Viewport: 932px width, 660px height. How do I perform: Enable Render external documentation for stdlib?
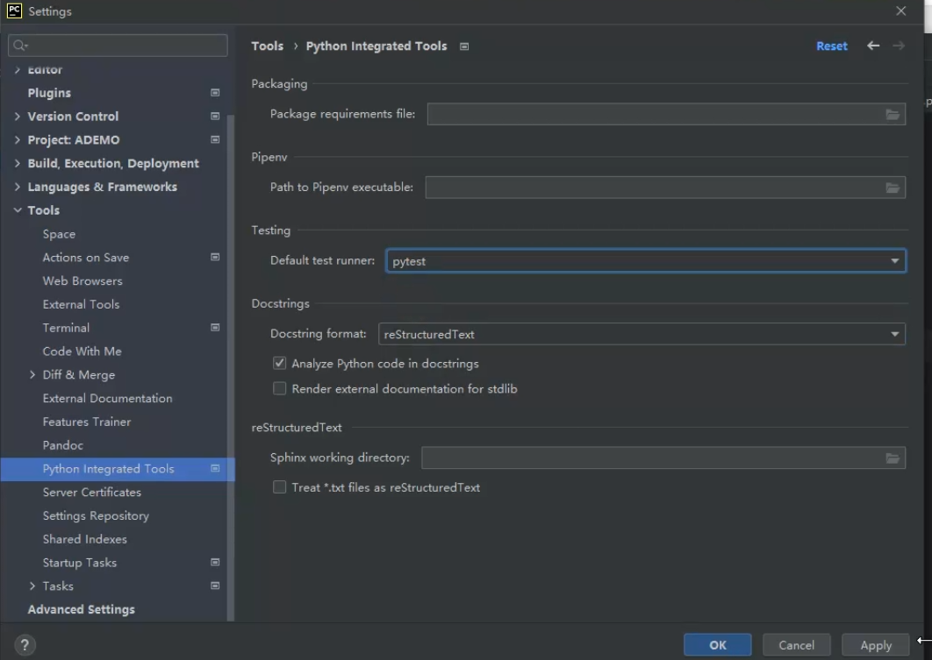tap(279, 389)
